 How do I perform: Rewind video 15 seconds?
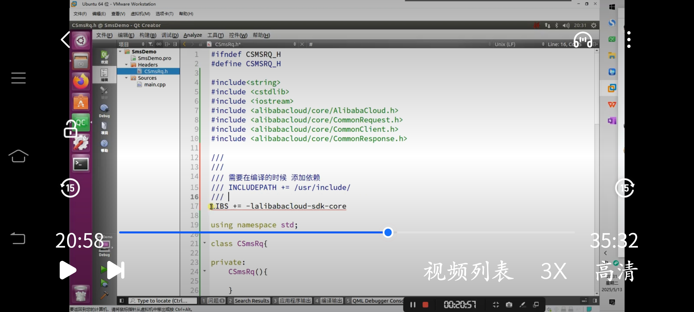(70, 188)
